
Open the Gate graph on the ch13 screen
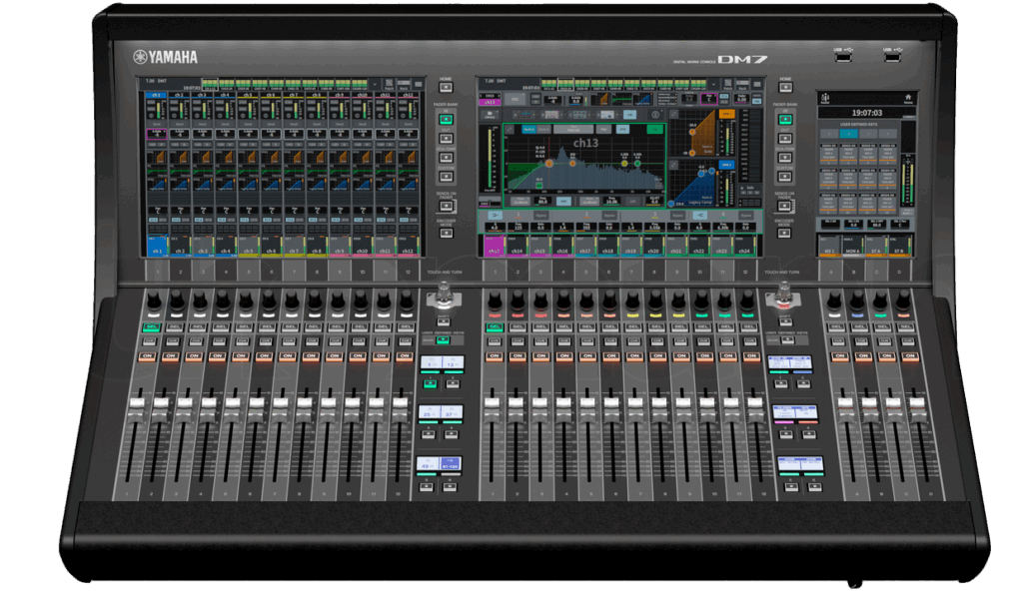click(692, 134)
